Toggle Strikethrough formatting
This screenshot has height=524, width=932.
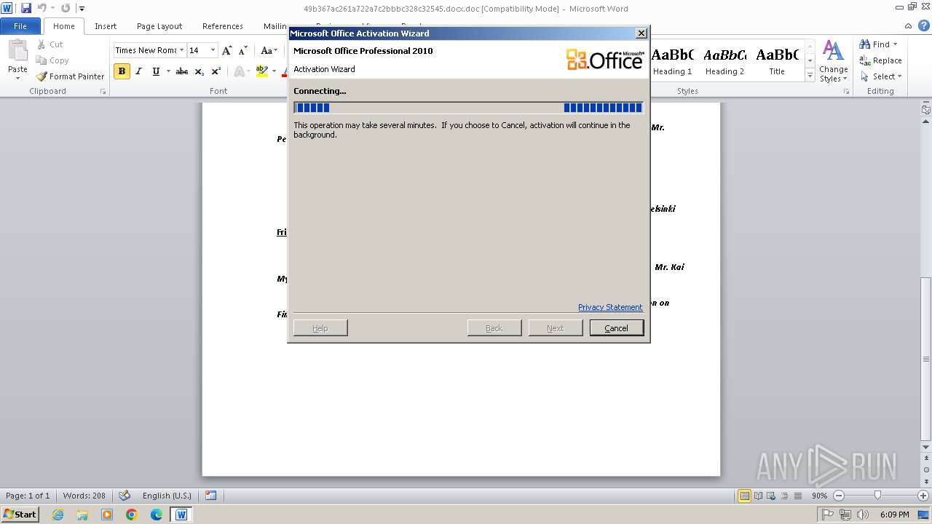(182, 71)
